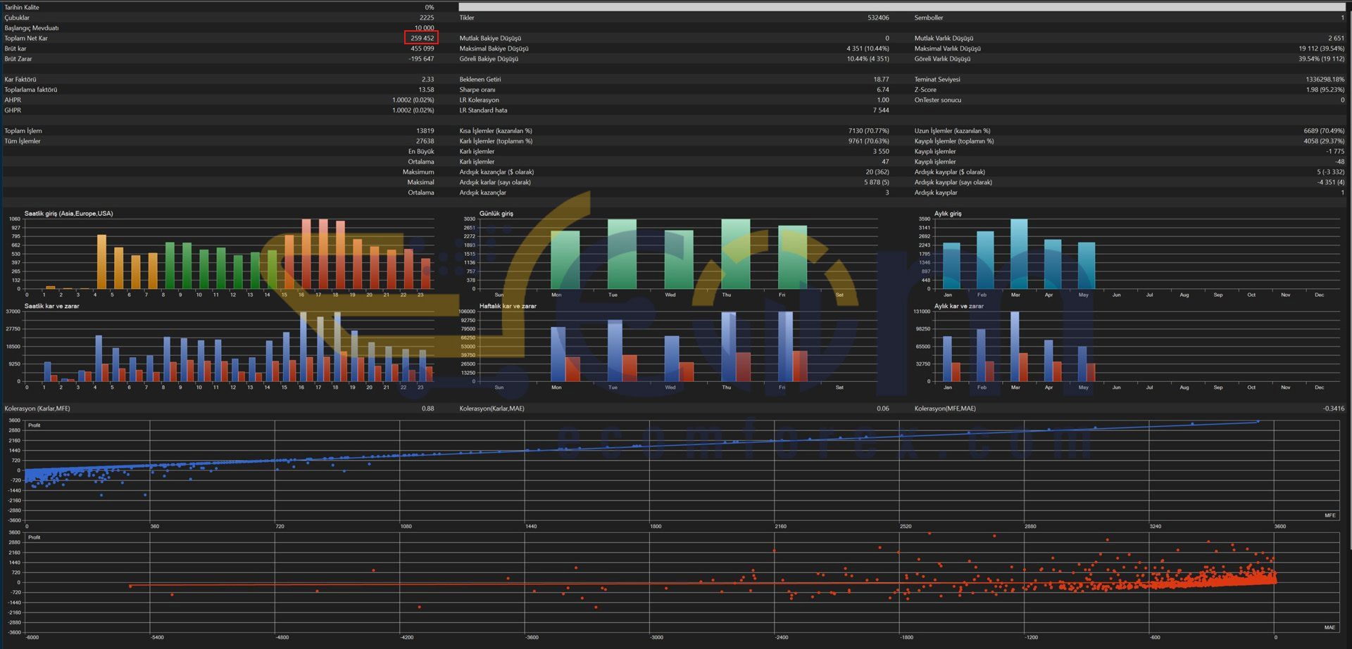Click the 'Mutlak Bakiye Düşüşü' label

490,39
